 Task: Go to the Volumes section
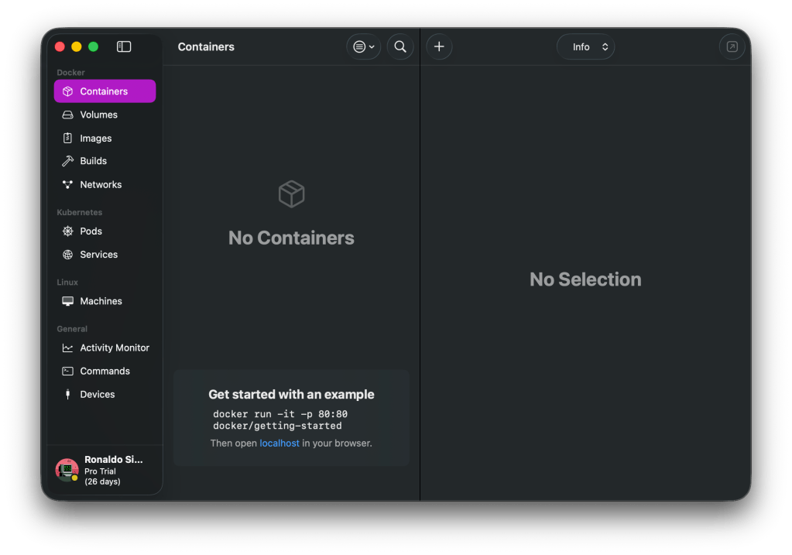105,115
